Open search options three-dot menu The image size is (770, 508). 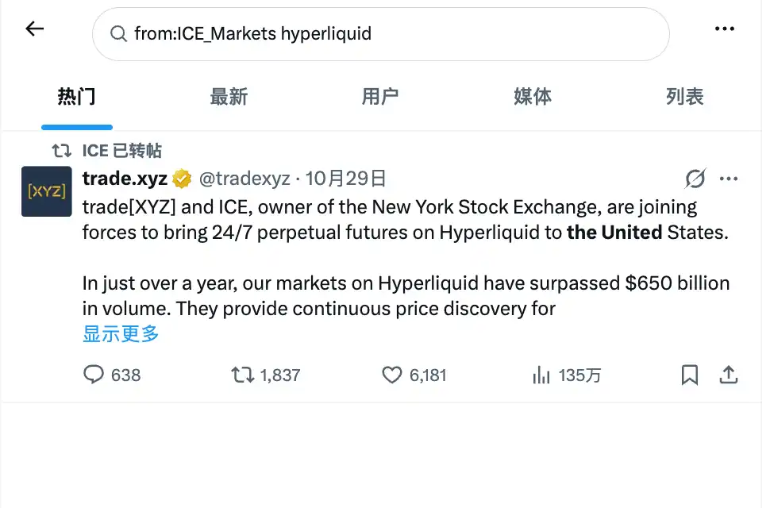click(724, 29)
